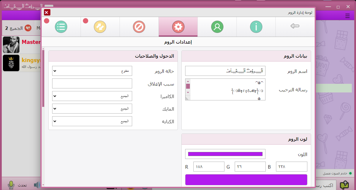Select the gear room settings tab
The height and width of the screenshot is (190, 356).
pos(178,27)
